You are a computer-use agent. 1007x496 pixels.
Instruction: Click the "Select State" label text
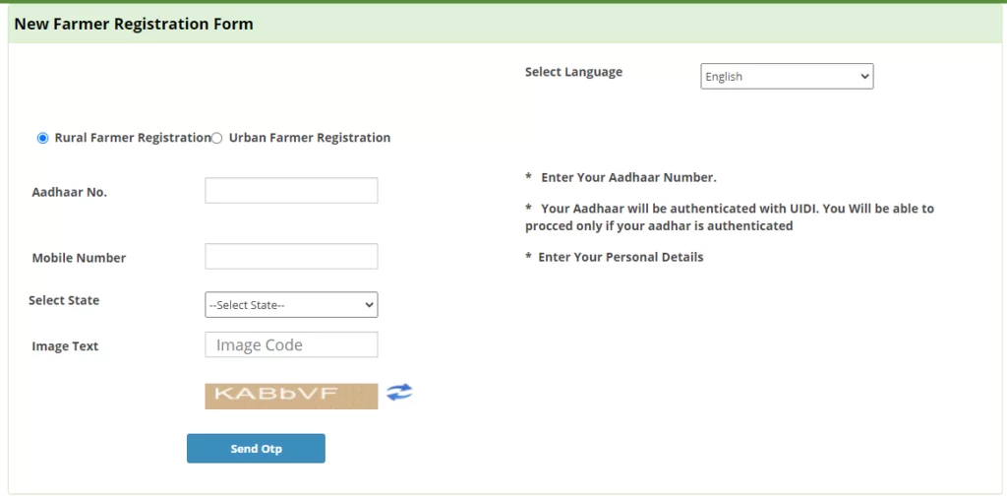(64, 300)
